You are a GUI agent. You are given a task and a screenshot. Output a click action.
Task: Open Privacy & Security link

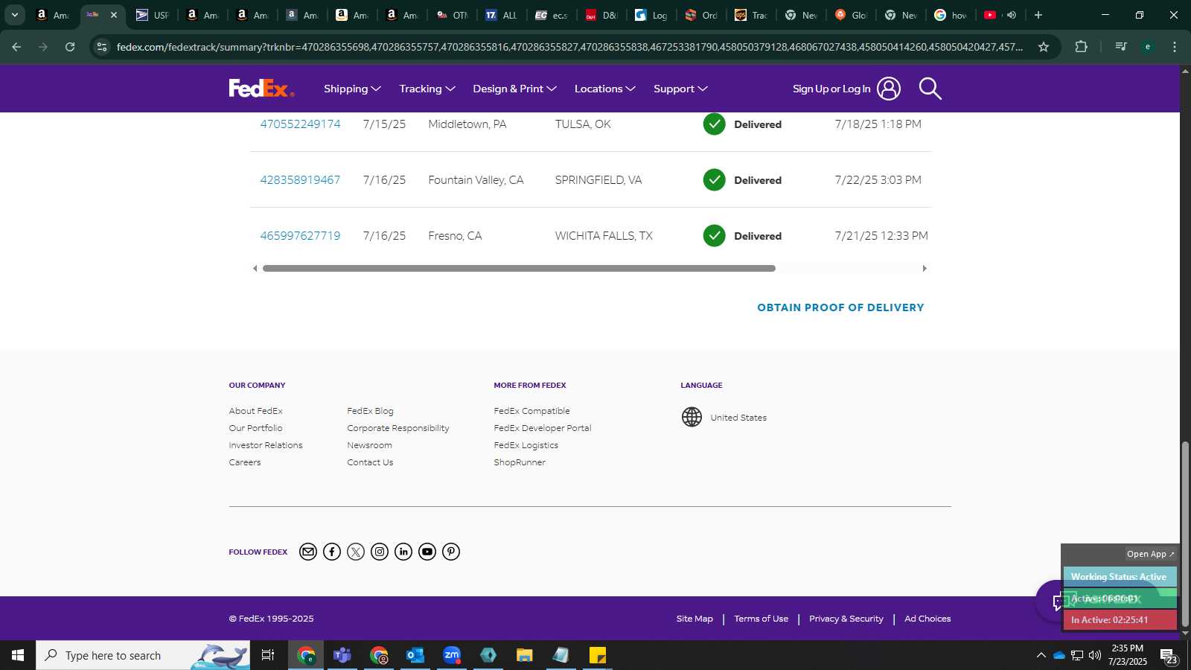[846, 619]
